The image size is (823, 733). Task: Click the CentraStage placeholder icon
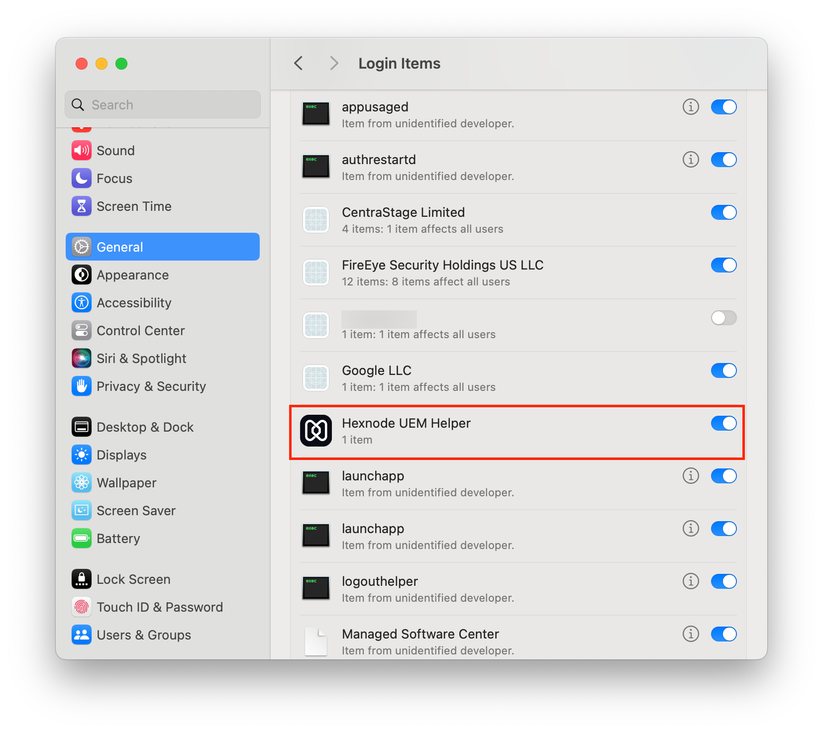click(316, 220)
